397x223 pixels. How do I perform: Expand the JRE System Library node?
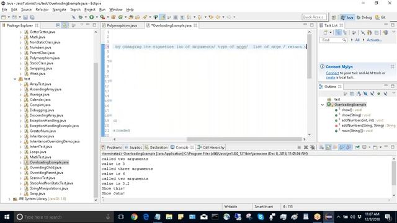click(x=9, y=199)
